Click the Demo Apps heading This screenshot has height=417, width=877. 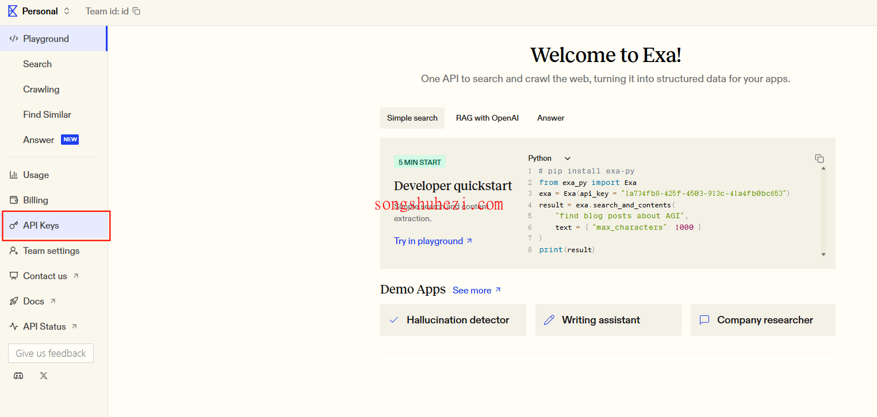pyautogui.click(x=413, y=289)
